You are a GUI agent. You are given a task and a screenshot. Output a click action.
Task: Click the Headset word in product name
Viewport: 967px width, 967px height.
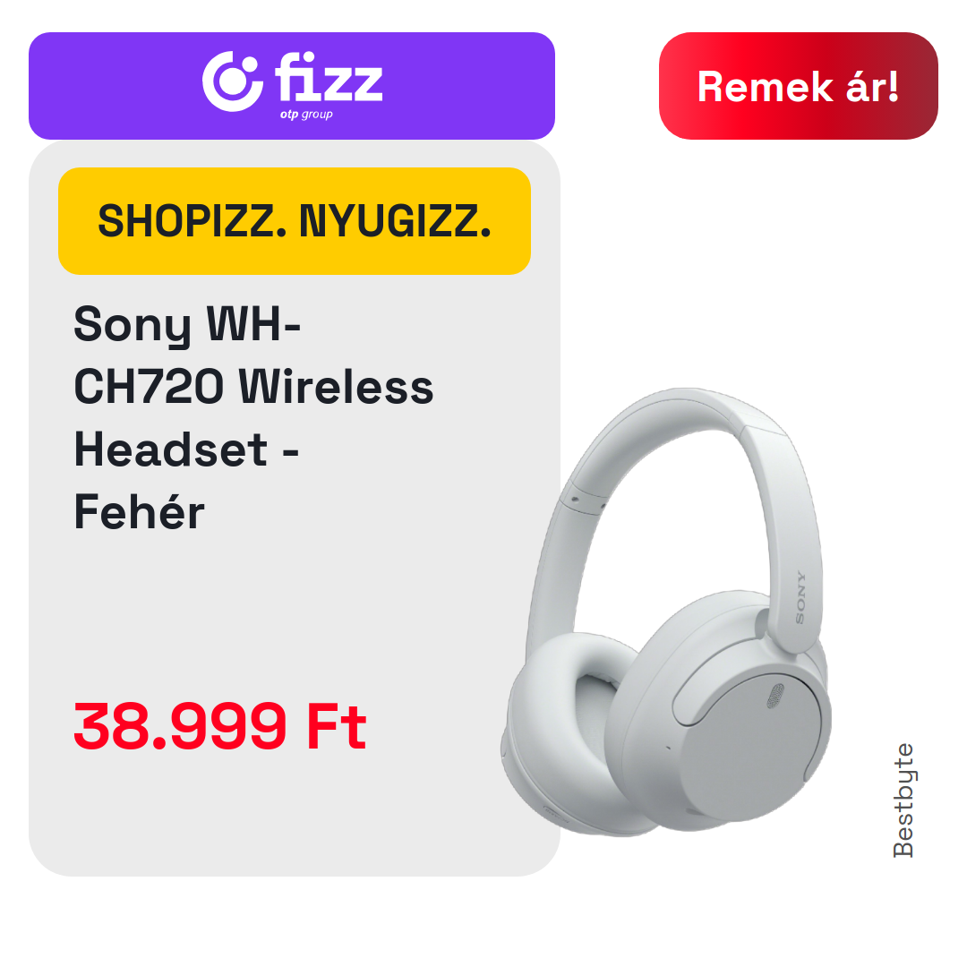pos(171,449)
